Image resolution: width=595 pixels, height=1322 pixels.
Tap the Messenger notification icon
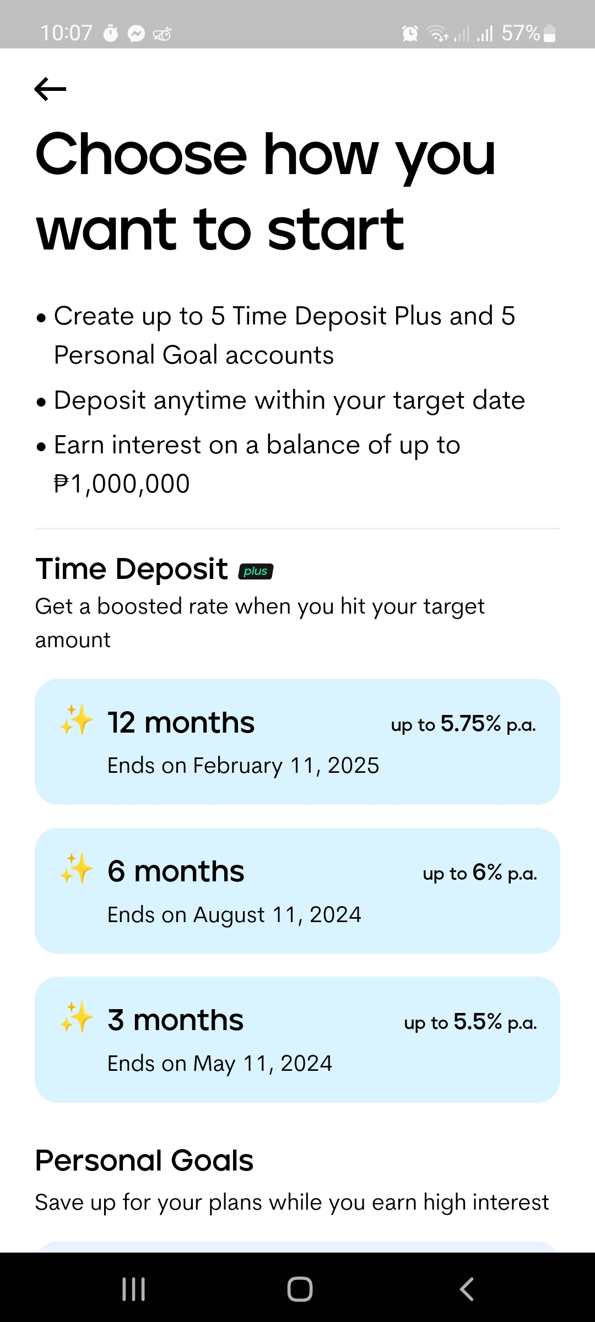pyautogui.click(x=136, y=34)
